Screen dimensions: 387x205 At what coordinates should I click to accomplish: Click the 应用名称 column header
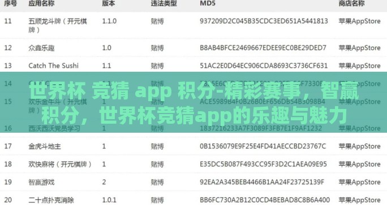coord(41,3)
